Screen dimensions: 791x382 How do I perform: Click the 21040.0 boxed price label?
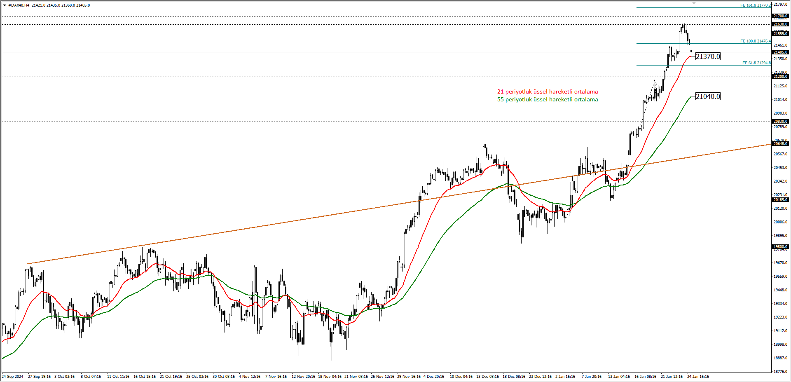click(x=708, y=96)
